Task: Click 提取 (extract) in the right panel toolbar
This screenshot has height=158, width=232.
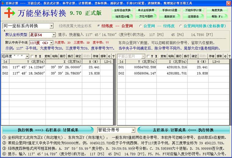Action: (219, 56)
